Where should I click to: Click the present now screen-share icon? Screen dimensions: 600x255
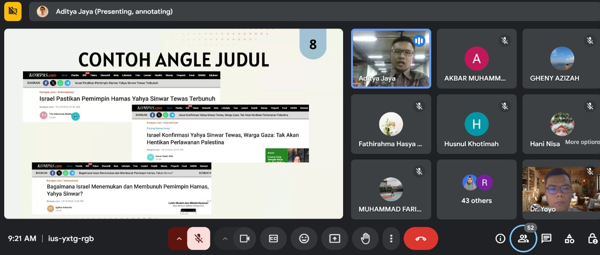click(334, 239)
